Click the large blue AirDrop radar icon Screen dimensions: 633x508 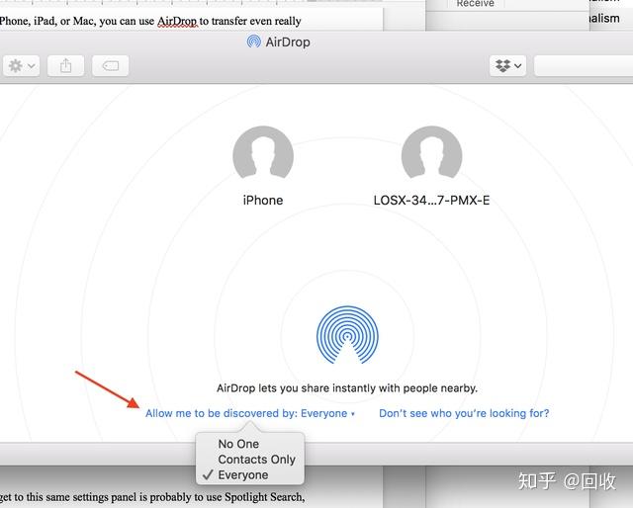tap(347, 335)
